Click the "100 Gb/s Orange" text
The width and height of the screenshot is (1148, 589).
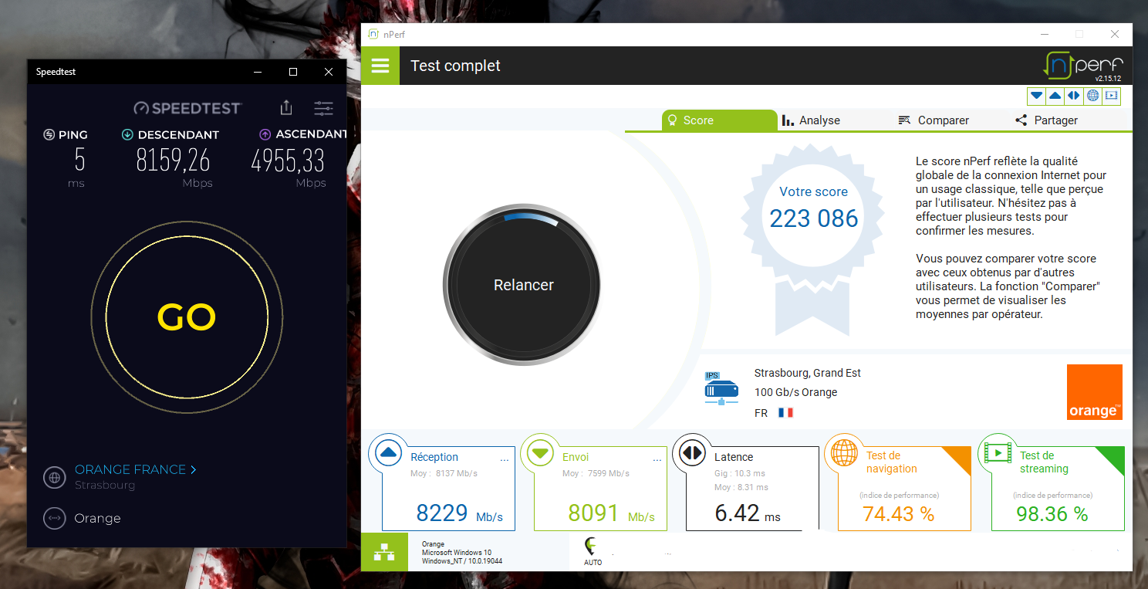click(x=796, y=392)
